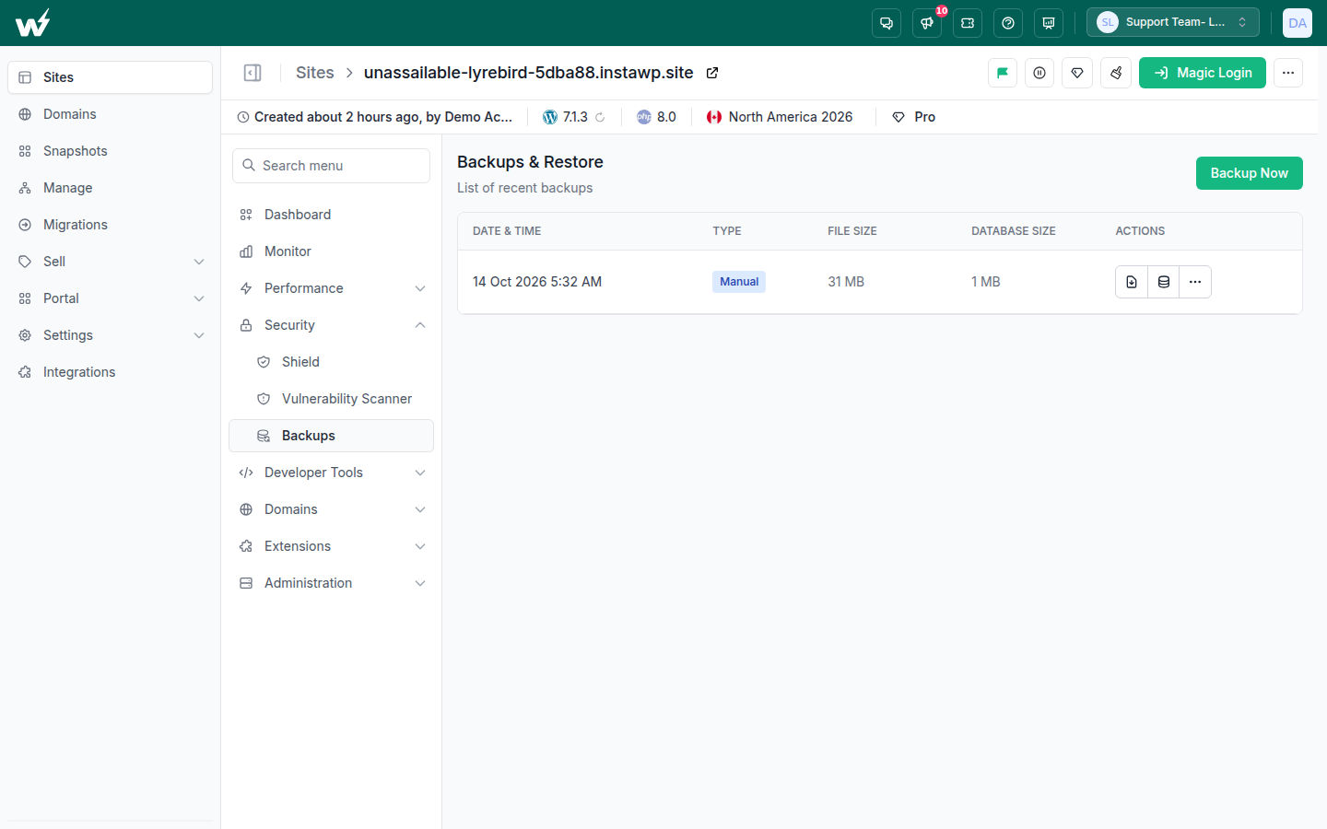The image size is (1327, 829).
Task: Open the chat messages icon
Action: click(x=887, y=23)
